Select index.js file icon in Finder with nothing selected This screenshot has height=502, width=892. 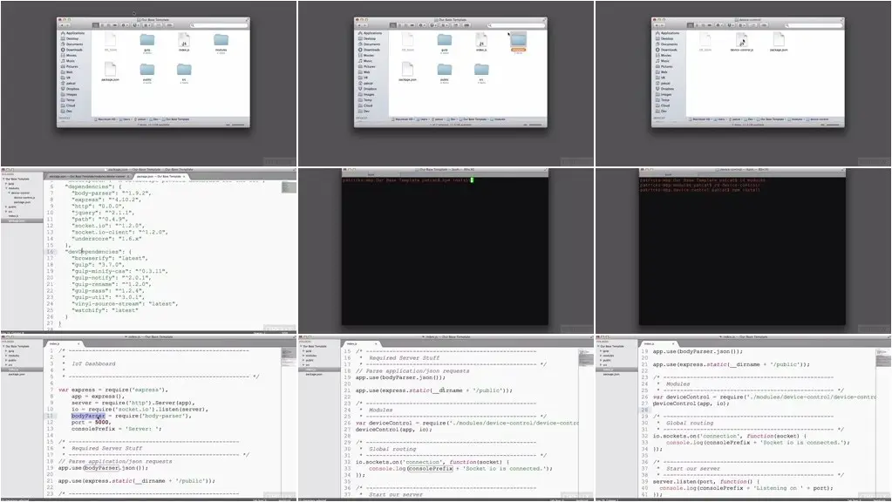click(184, 42)
